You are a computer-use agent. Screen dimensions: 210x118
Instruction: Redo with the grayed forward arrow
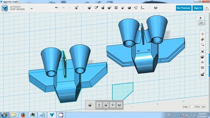click(63, 8)
